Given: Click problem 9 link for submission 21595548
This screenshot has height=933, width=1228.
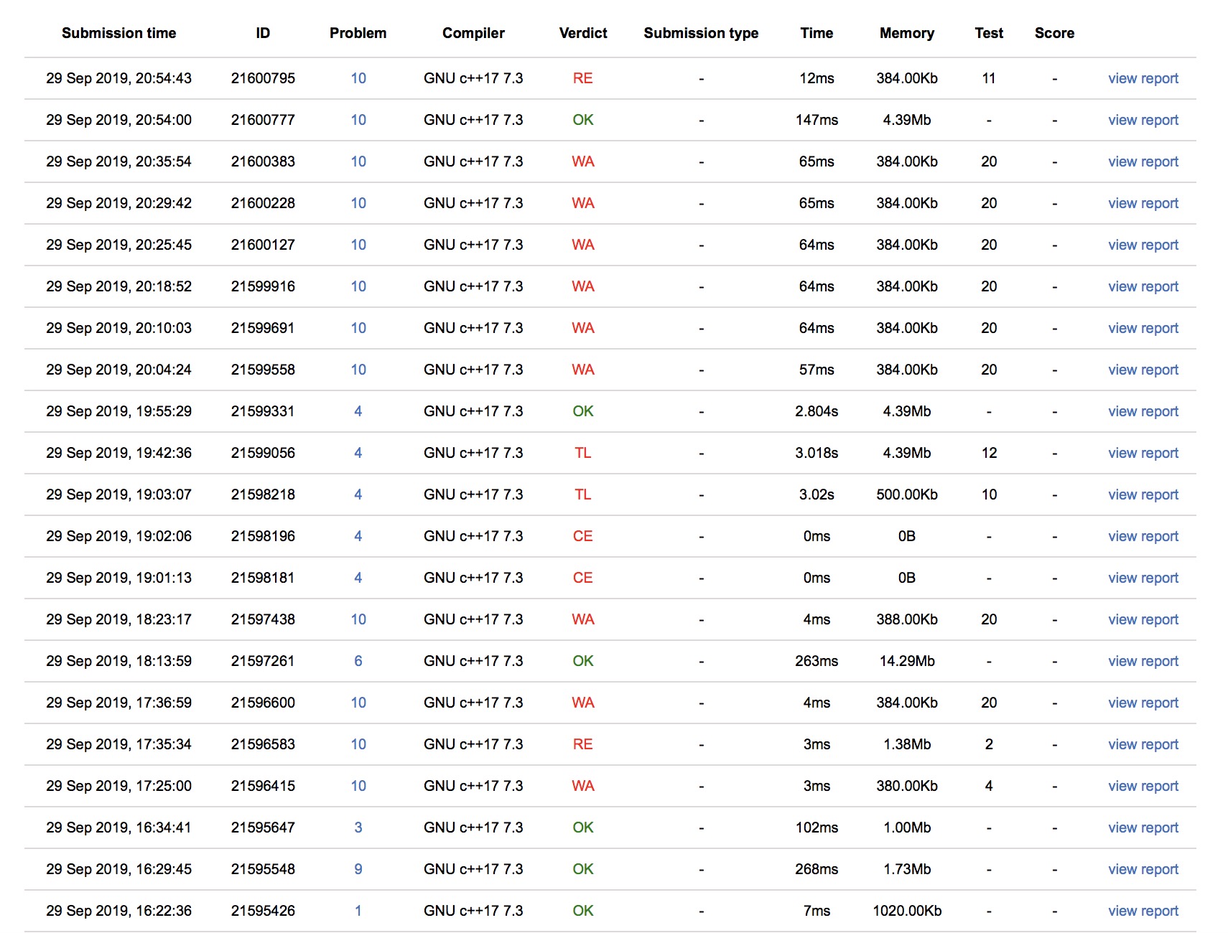Looking at the screenshot, I should 358,869.
